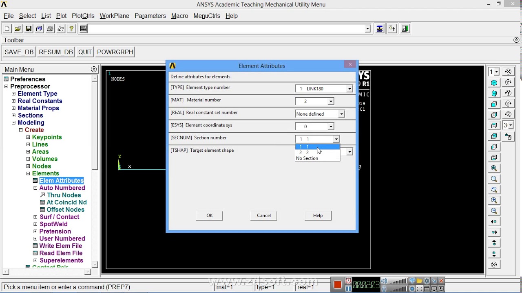Collapse the Main Menu panel with round arrow

coord(94,70)
